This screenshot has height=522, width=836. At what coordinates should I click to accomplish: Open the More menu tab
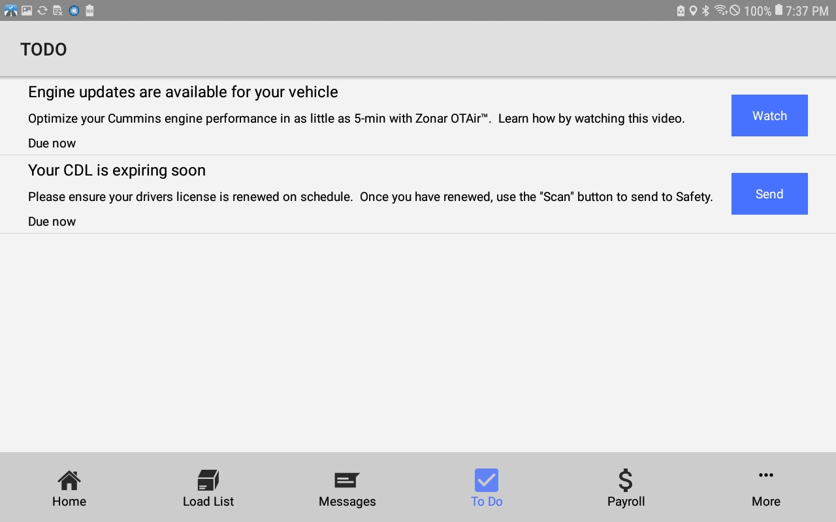click(765, 488)
